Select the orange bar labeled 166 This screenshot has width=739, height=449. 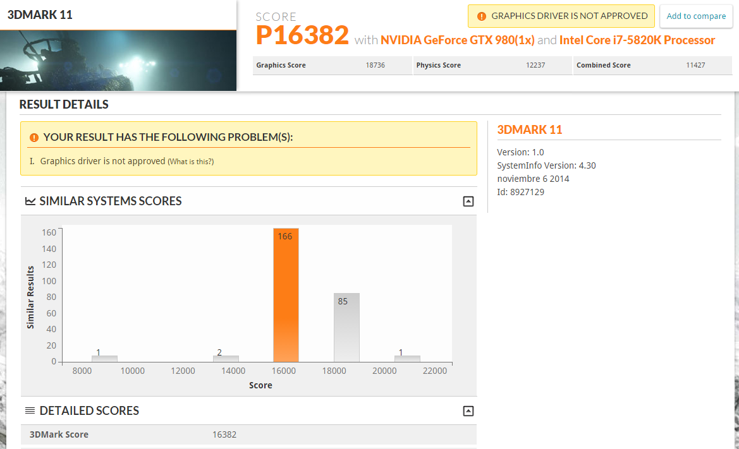286,295
